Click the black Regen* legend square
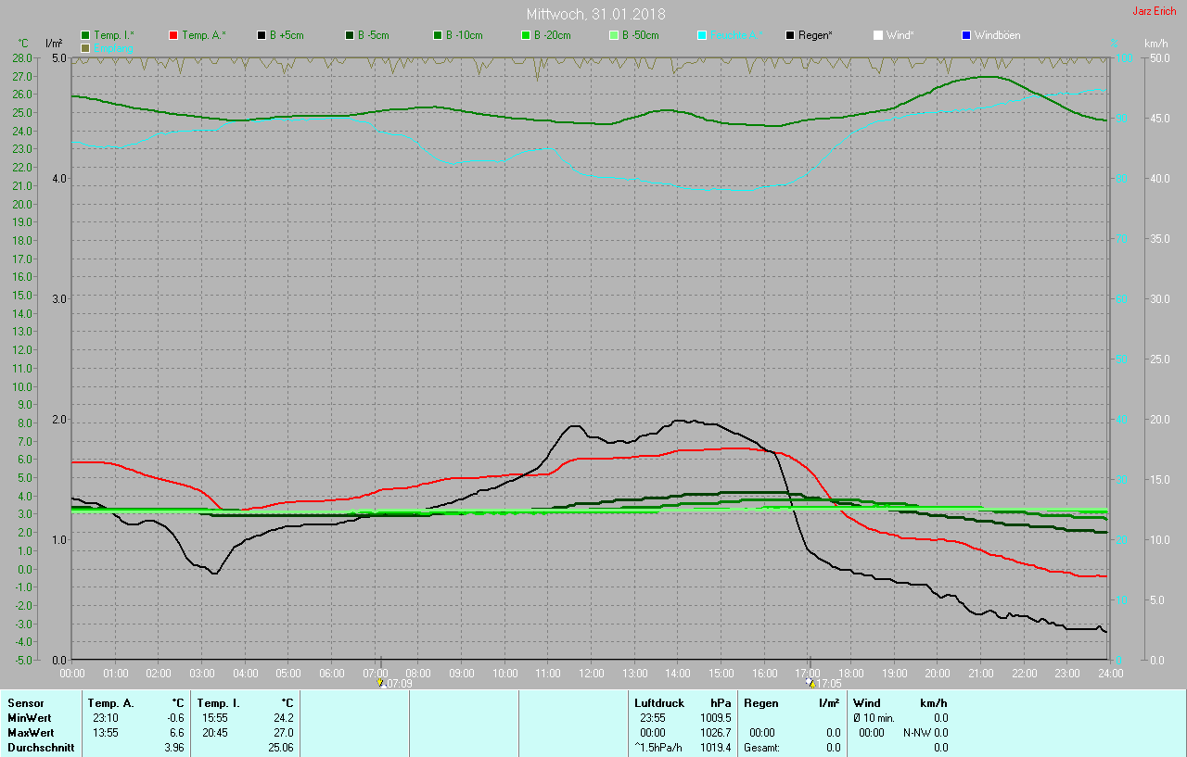The height and width of the screenshot is (757, 1187). [791, 35]
